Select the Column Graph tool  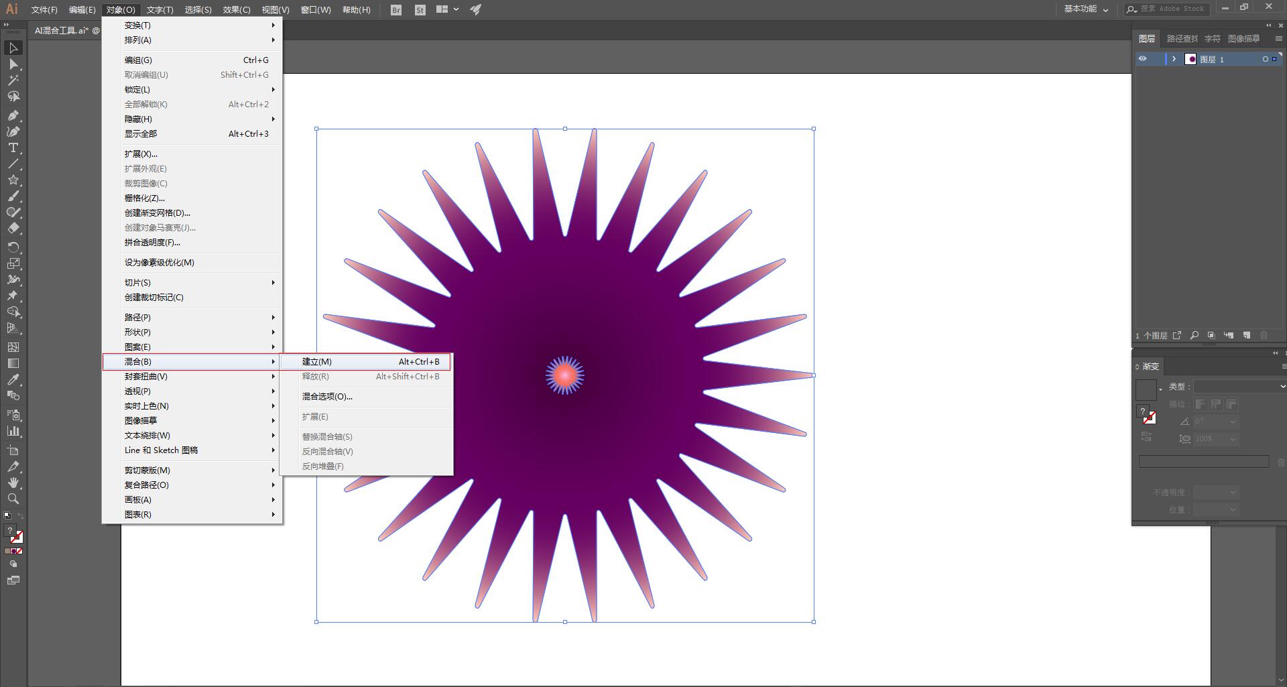(x=13, y=431)
